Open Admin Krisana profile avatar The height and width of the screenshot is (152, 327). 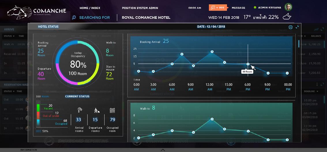(x=288, y=7)
